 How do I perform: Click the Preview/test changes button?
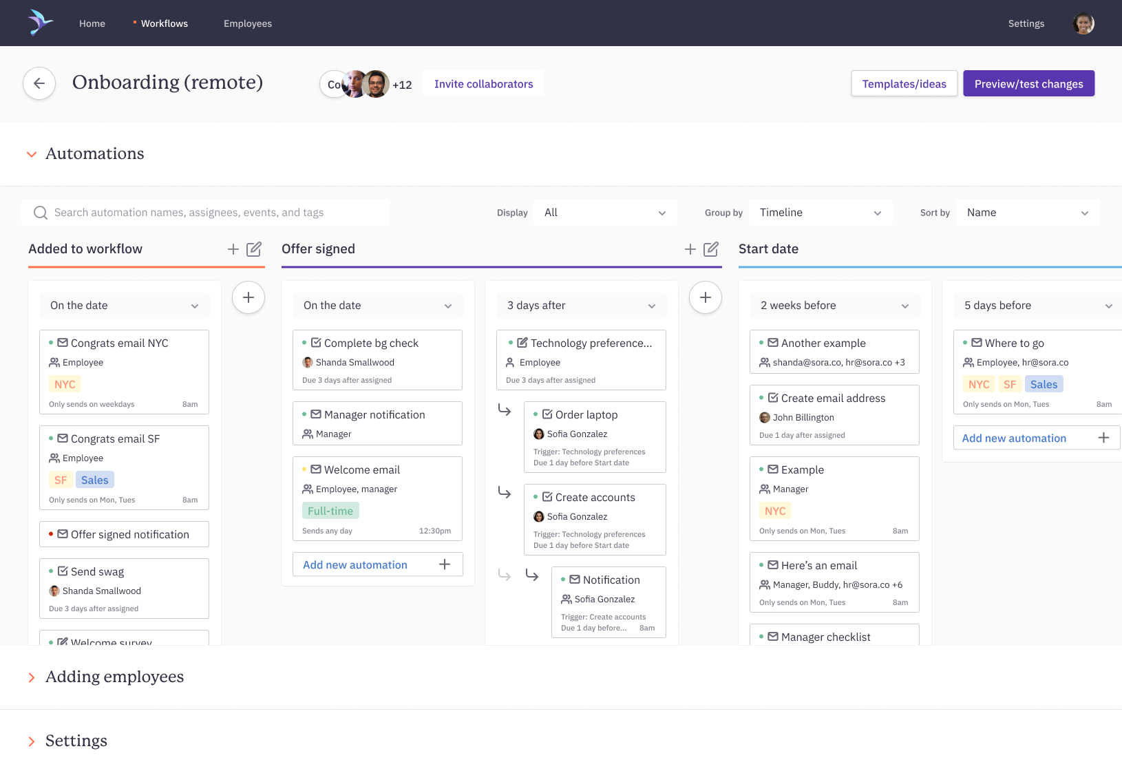pyautogui.click(x=1028, y=83)
